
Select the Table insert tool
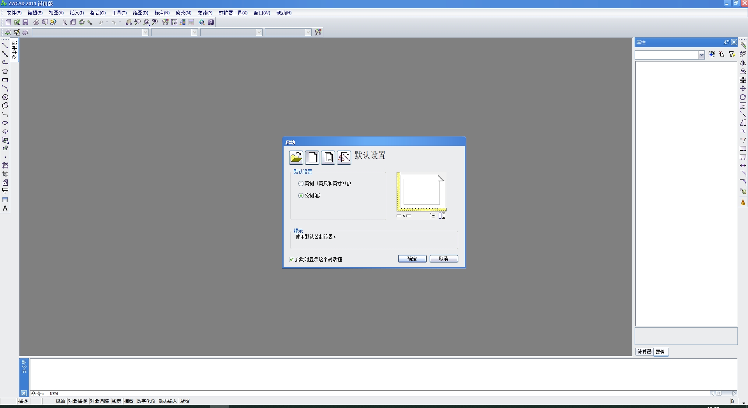tap(5, 200)
